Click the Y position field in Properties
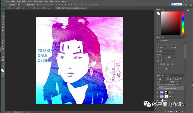The width and height of the screenshot is (193, 113). (x=174, y=47)
